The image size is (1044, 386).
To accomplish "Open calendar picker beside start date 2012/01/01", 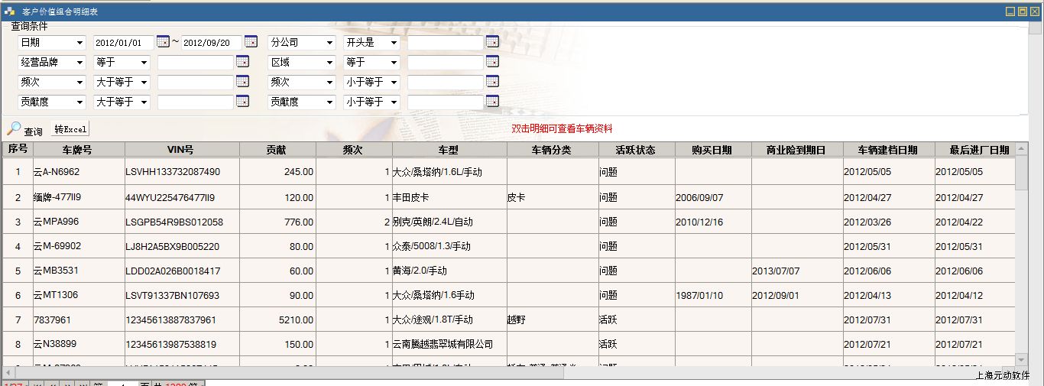I will point(163,41).
